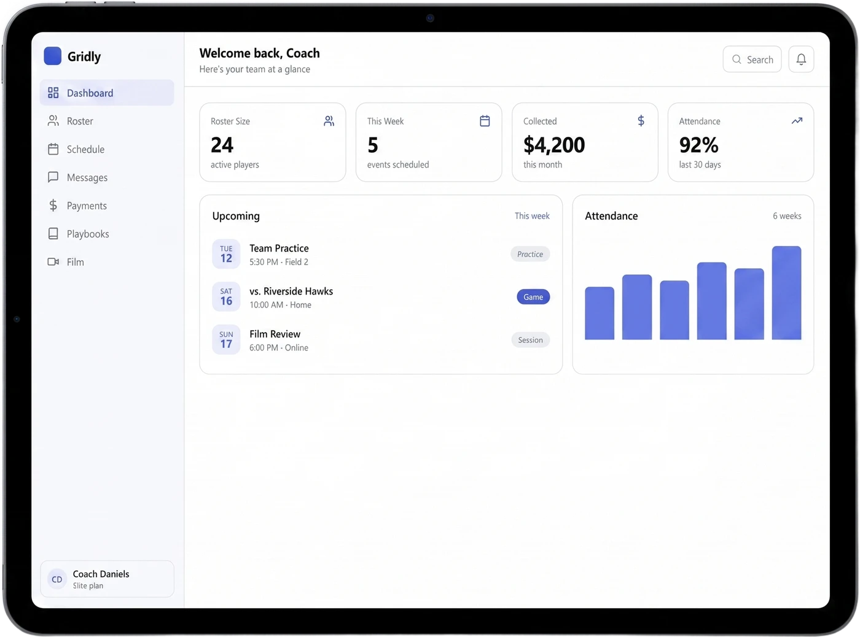Click the magnifier icon in Search

tap(737, 60)
